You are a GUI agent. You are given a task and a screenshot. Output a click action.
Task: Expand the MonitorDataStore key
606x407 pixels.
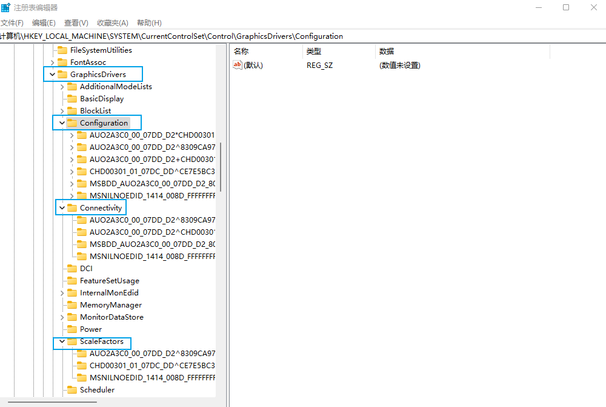click(62, 317)
